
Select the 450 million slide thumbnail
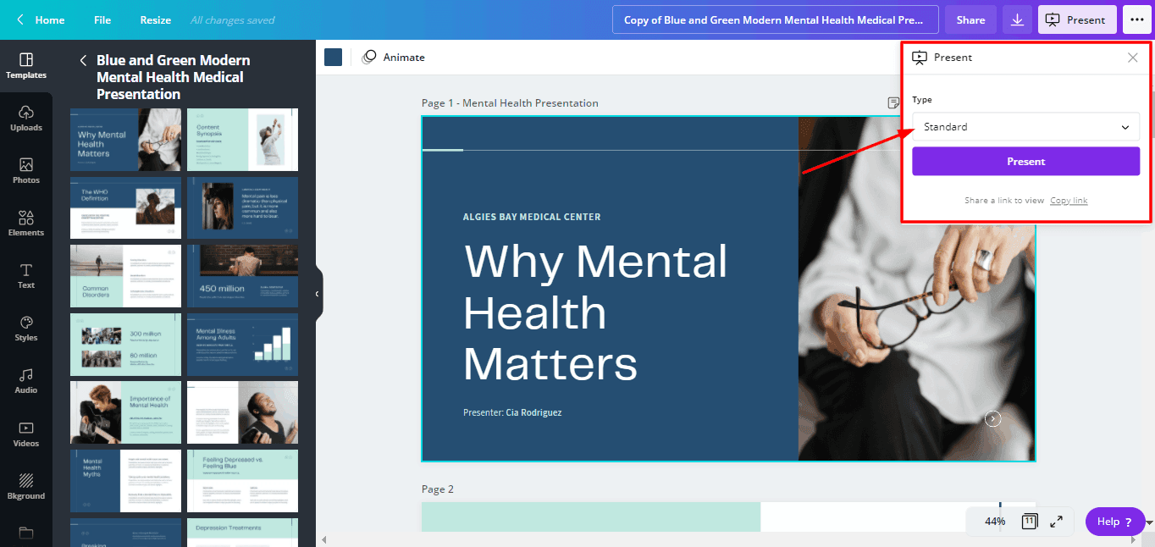click(x=242, y=276)
